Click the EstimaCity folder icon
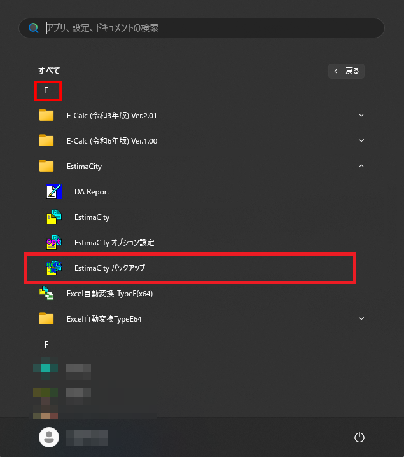 tap(46, 166)
